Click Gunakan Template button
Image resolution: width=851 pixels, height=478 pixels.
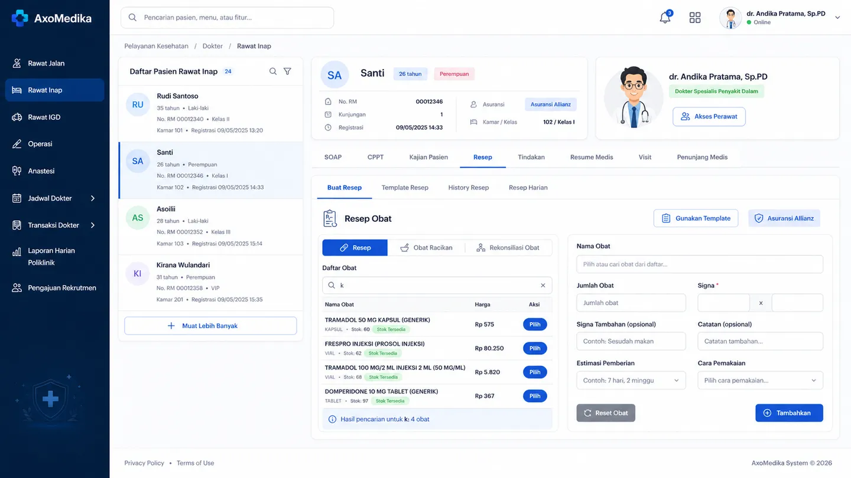tap(696, 218)
